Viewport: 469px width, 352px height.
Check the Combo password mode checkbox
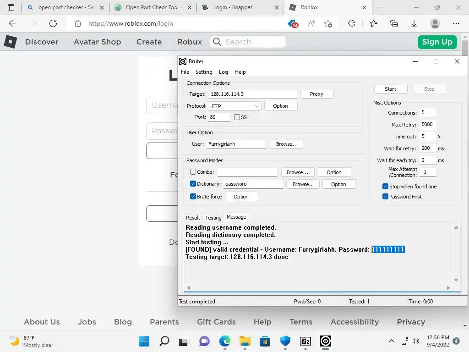click(193, 172)
